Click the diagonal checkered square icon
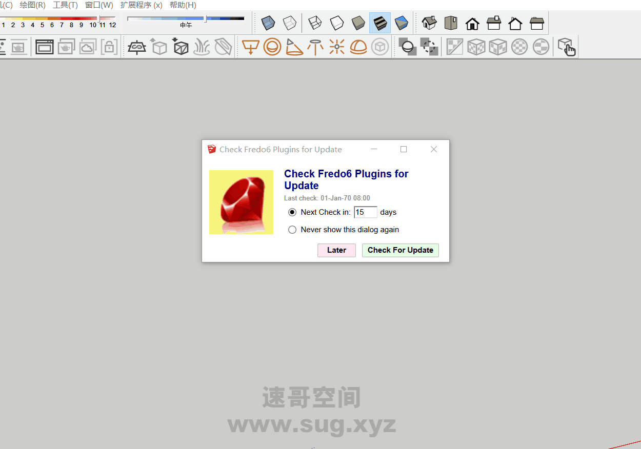This screenshot has width=641, height=449. [x=455, y=47]
